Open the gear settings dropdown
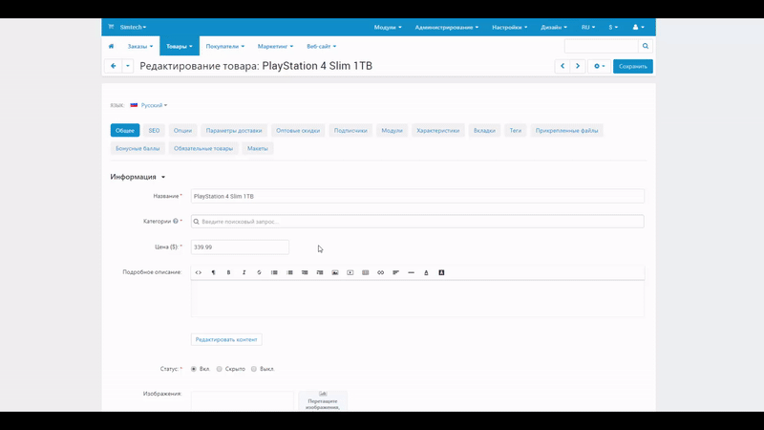Image resolution: width=764 pixels, height=430 pixels. [599, 66]
